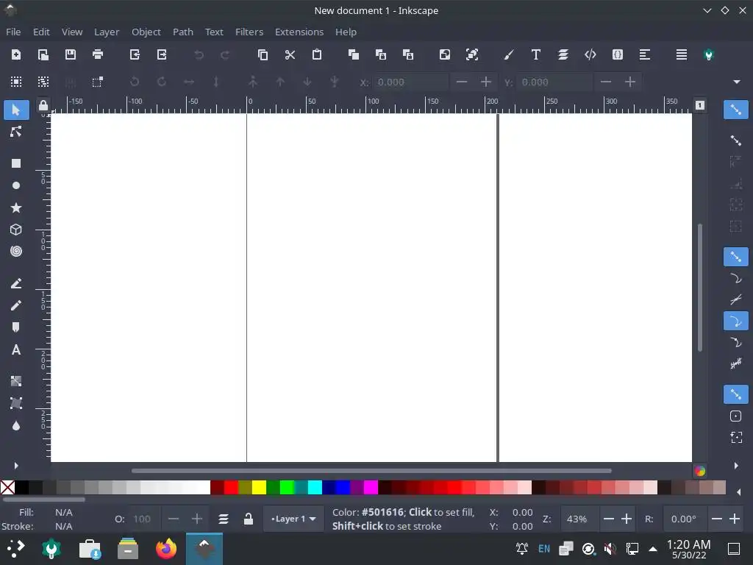Open the File menu

tap(13, 32)
